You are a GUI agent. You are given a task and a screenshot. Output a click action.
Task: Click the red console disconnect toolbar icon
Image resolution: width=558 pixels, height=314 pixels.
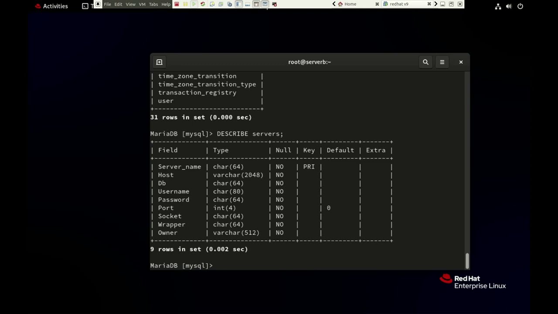click(274, 4)
